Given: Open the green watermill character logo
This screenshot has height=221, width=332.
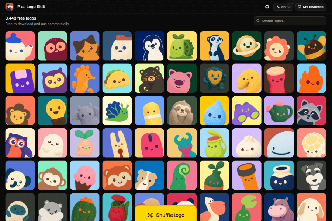Looking at the screenshot, I should point(182,46).
